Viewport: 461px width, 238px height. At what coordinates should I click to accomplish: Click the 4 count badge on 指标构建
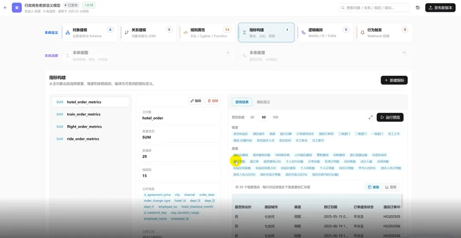click(287, 29)
